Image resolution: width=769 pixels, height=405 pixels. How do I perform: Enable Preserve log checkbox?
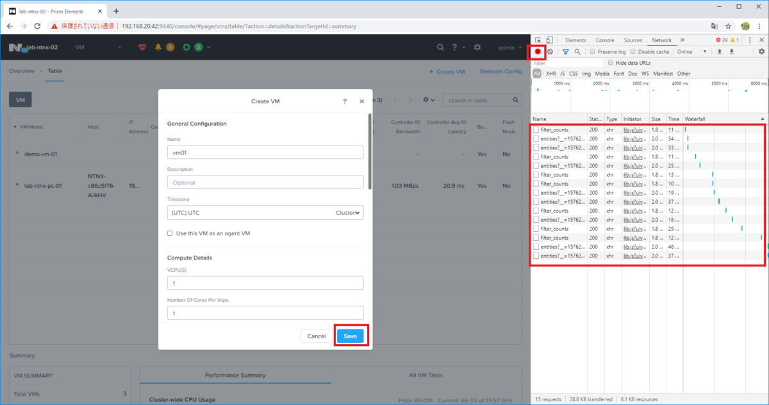point(592,52)
